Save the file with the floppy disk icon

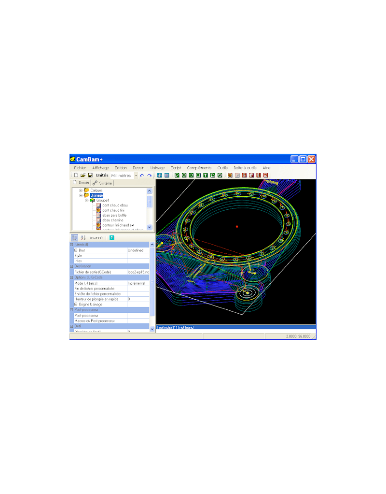[90, 175]
